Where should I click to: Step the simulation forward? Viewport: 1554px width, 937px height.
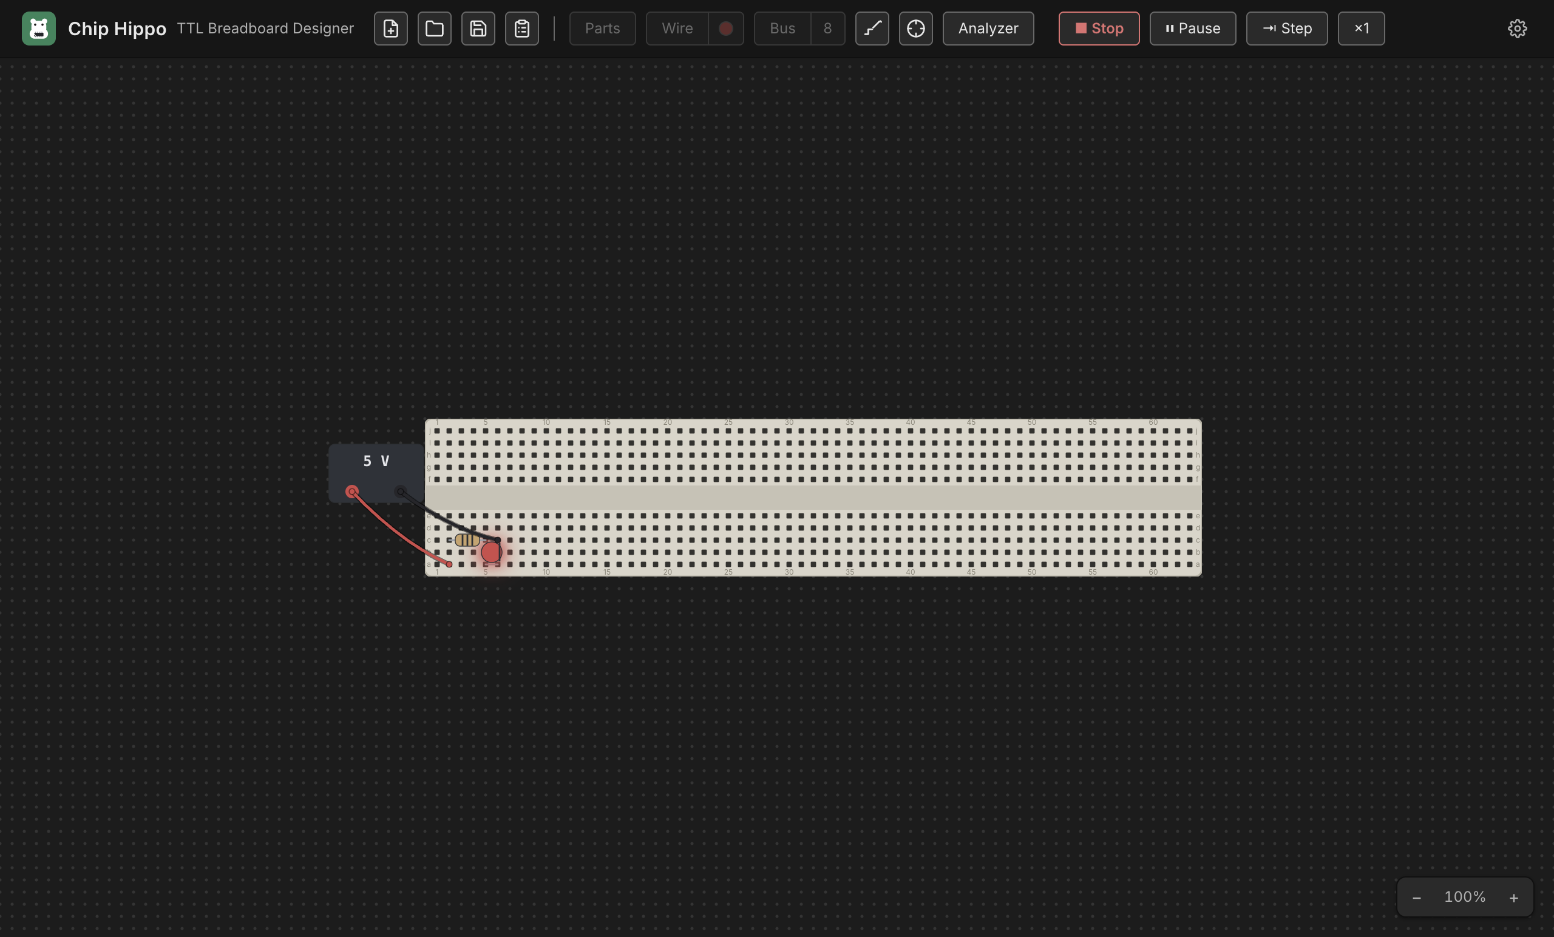(1288, 29)
